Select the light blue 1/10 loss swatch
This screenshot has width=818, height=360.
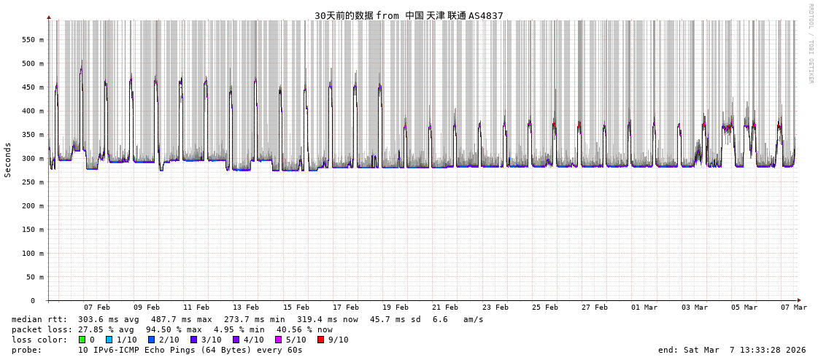(109, 340)
